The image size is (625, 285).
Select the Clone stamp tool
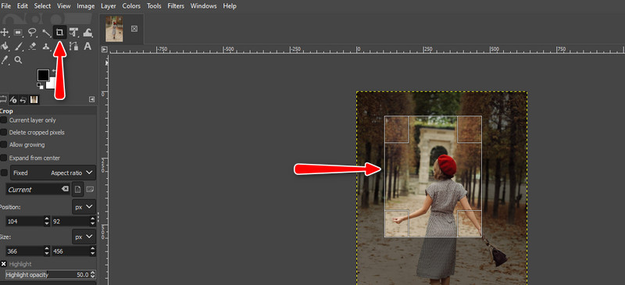coord(47,46)
